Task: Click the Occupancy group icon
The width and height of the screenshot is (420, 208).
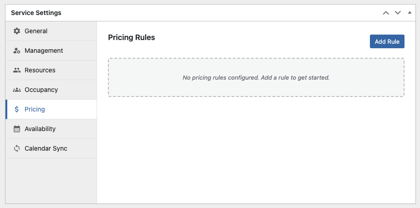Action: tap(17, 90)
